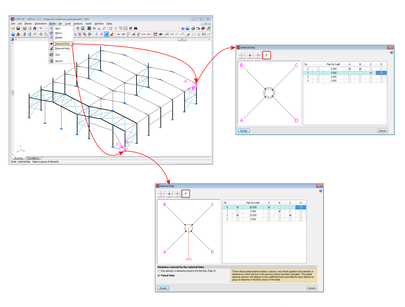This screenshot has width=405, height=307.
Task: Click the '?' fixity option in lower dialog
Action: [186, 193]
